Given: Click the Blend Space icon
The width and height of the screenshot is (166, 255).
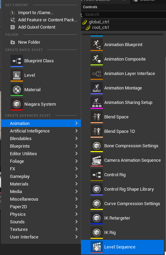Looking at the screenshot, I should (x=97, y=117).
